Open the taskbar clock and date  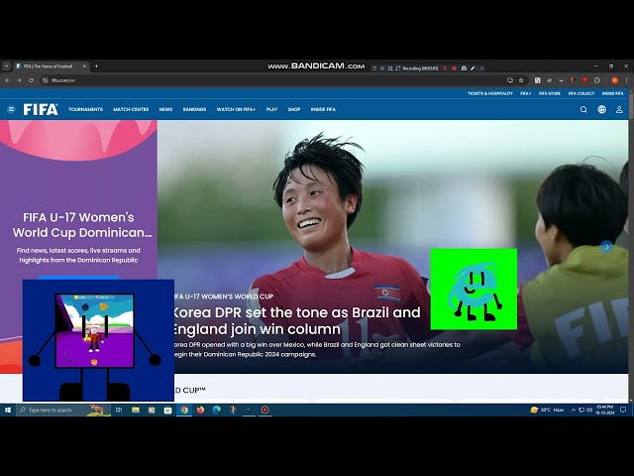click(605, 410)
